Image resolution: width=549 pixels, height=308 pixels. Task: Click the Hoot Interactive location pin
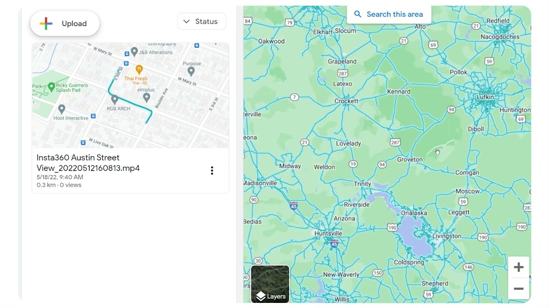61,109
